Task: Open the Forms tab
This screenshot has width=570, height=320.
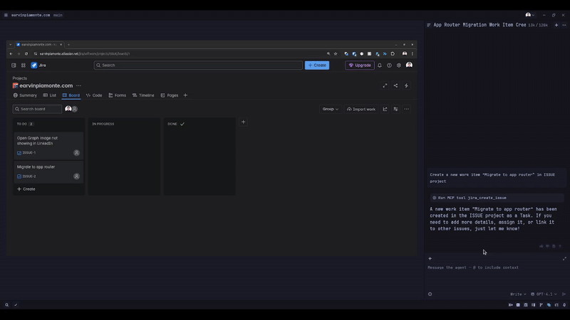Action: pyautogui.click(x=118, y=95)
